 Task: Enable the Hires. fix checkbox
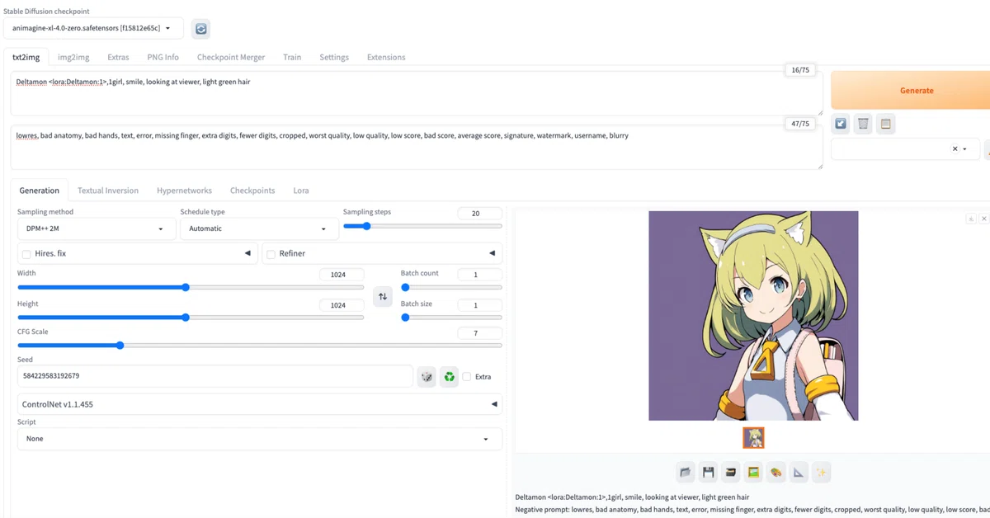[x=27, y=254]
